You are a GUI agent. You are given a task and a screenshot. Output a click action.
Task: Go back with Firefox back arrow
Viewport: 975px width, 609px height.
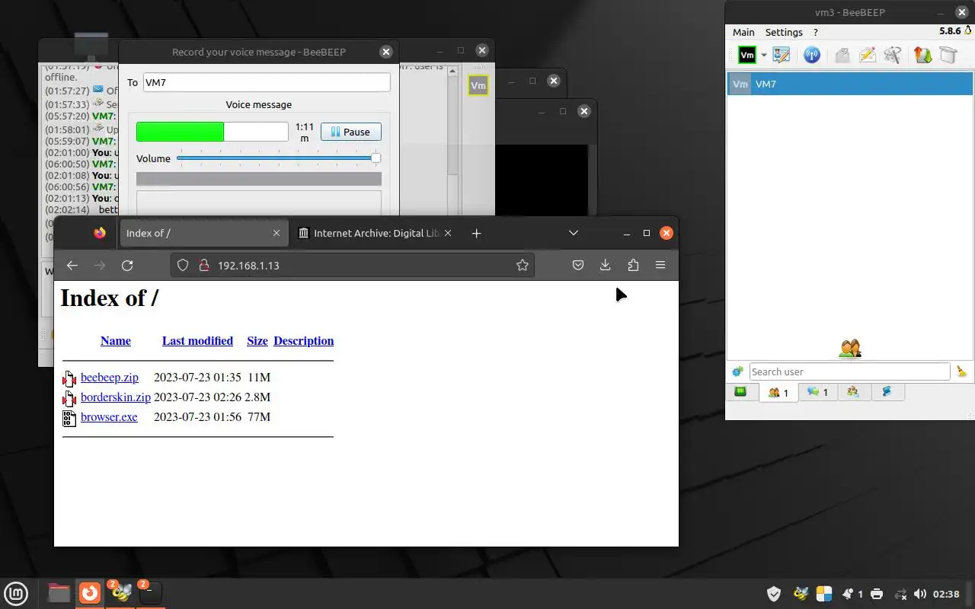click(72, 265)
